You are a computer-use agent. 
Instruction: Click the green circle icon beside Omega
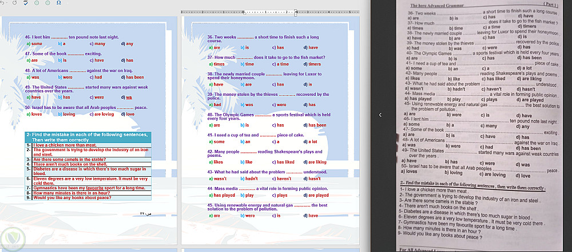pos(48,2)
